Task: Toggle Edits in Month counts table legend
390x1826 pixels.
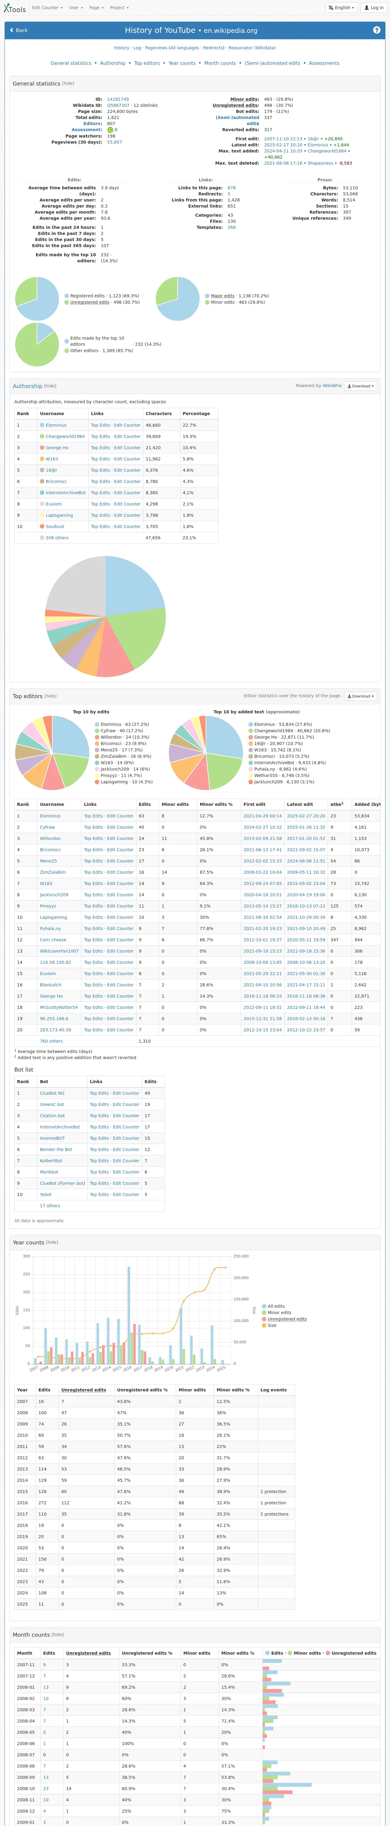Action: 275,1653
